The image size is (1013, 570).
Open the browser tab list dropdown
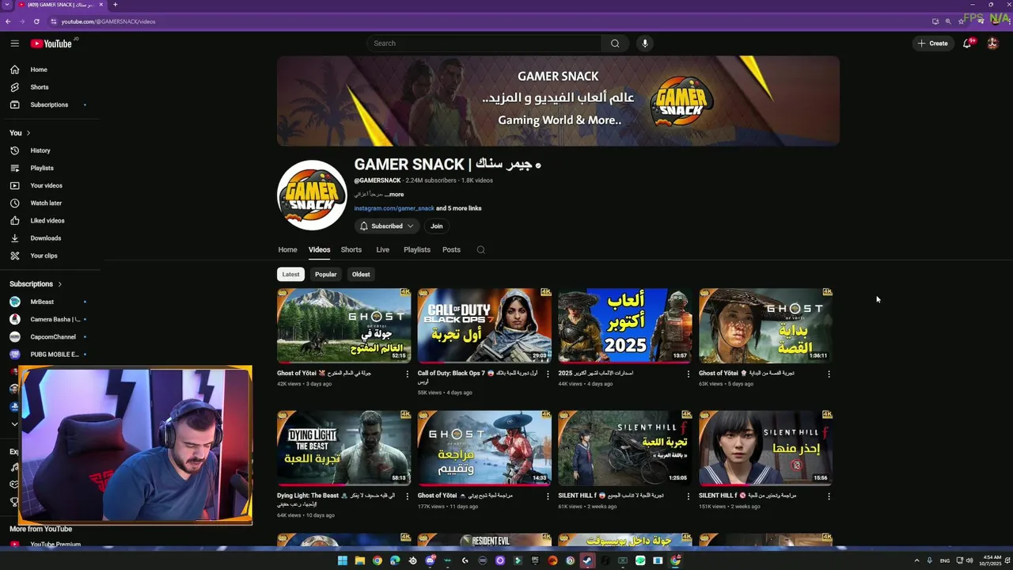[7, 5]
